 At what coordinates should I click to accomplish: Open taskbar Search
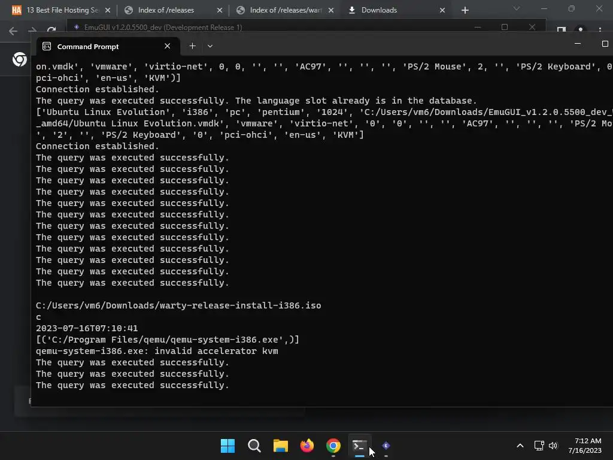pyautogui.click(x=254, y=446)
